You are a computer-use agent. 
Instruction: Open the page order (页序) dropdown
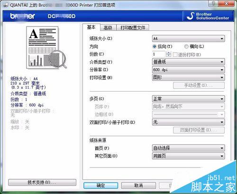pyautogui.click(x=188, y=107)
